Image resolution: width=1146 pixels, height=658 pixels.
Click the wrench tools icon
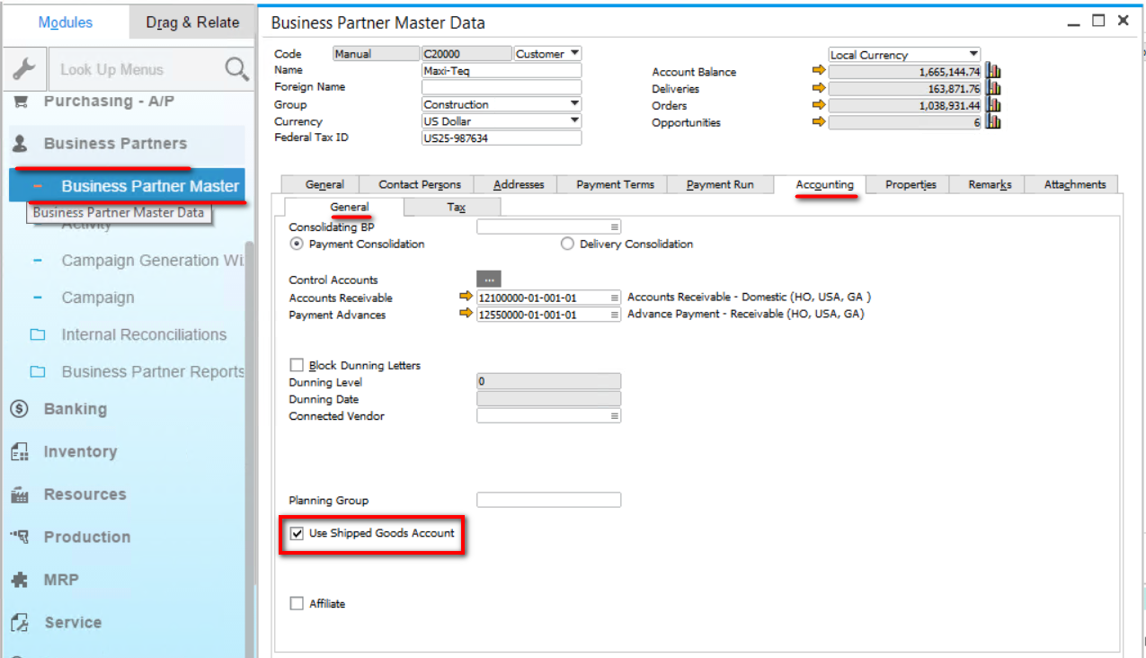25,69
